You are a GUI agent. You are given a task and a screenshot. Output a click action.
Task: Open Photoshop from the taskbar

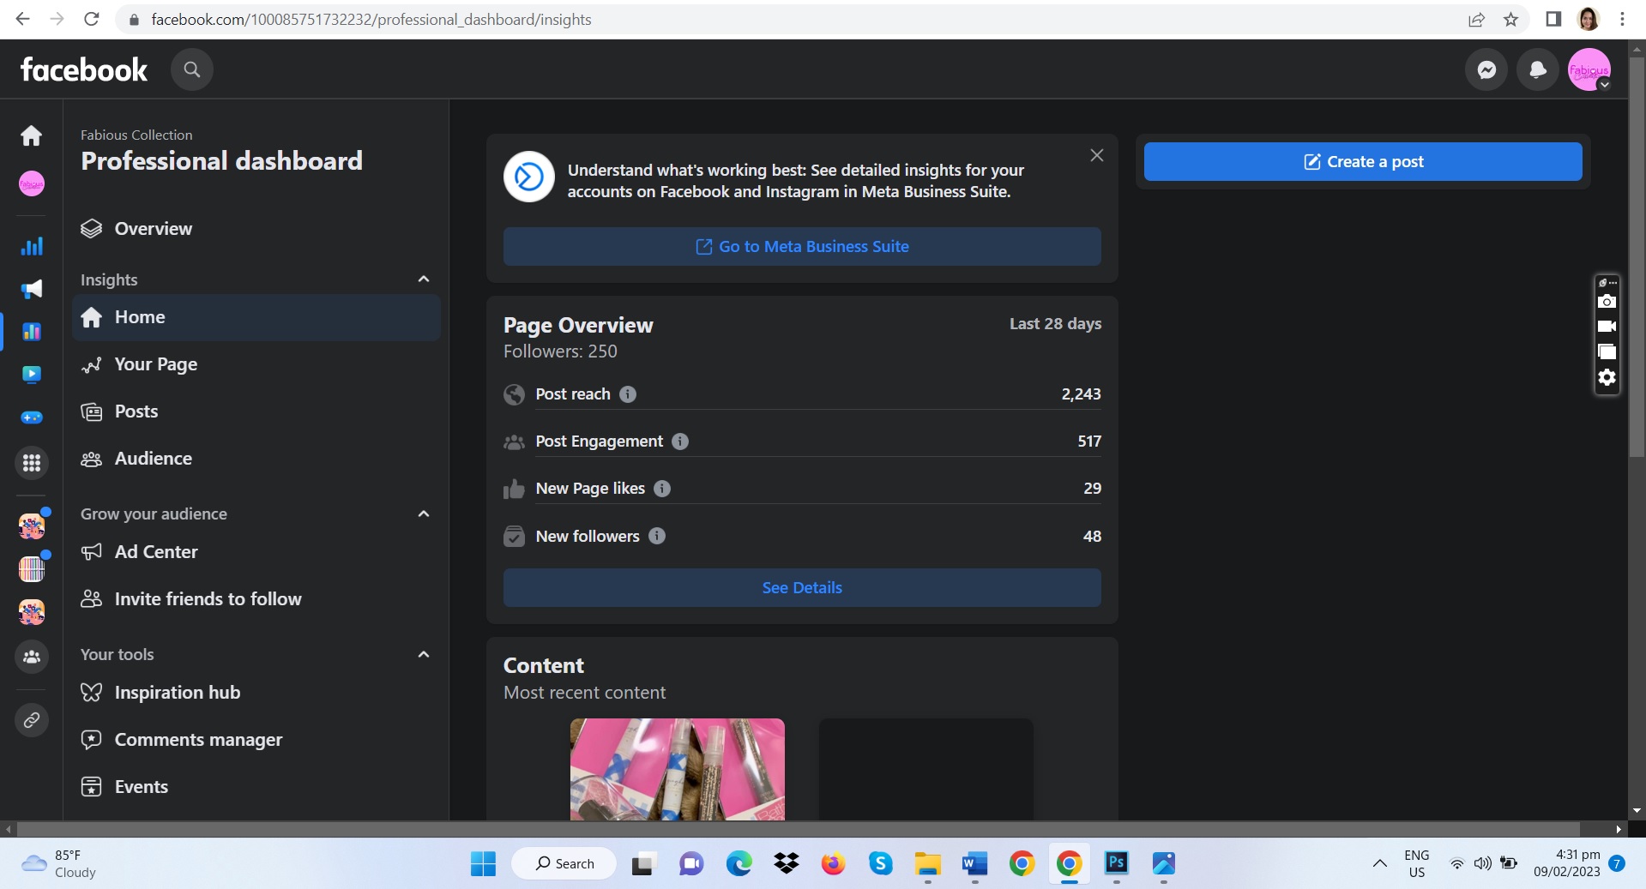click(1116, 863)
